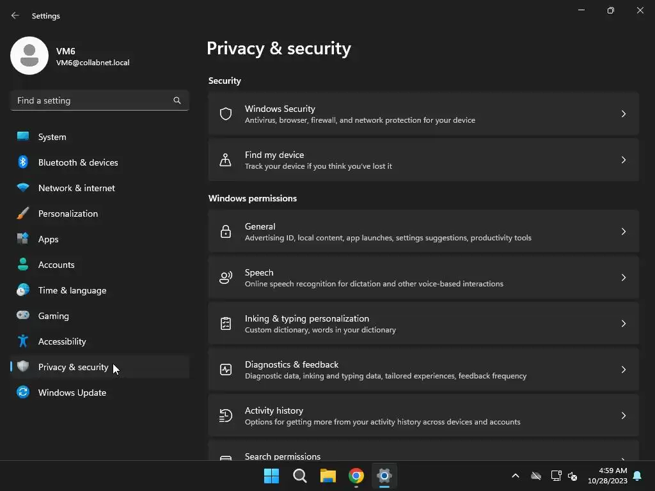This screenshot has width=655, height=491.
Task: Expand Speech row chevron
Action: pos(623,277)
